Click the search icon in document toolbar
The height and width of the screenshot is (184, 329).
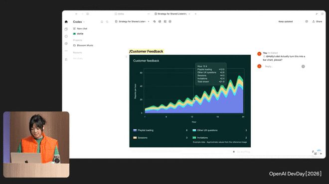click(x=155, y=21)
